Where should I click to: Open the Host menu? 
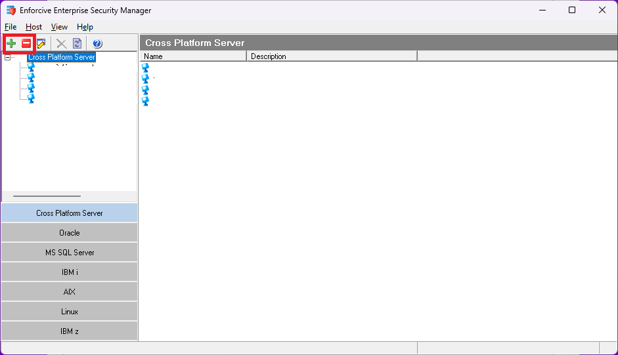click(x=33, y=27)
